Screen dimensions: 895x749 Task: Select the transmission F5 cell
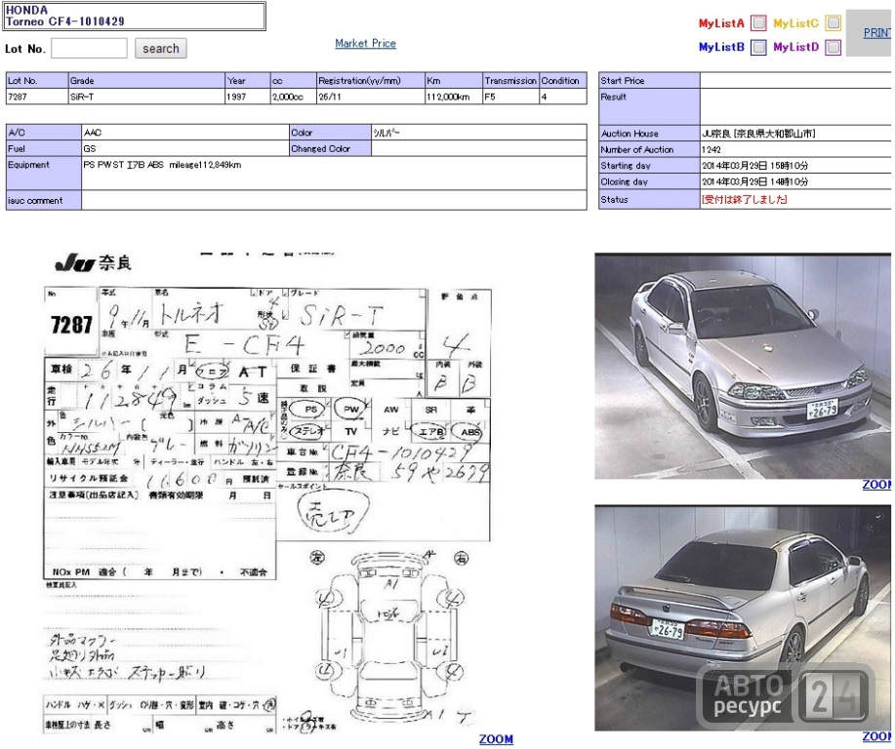click(x=510, y=97)
